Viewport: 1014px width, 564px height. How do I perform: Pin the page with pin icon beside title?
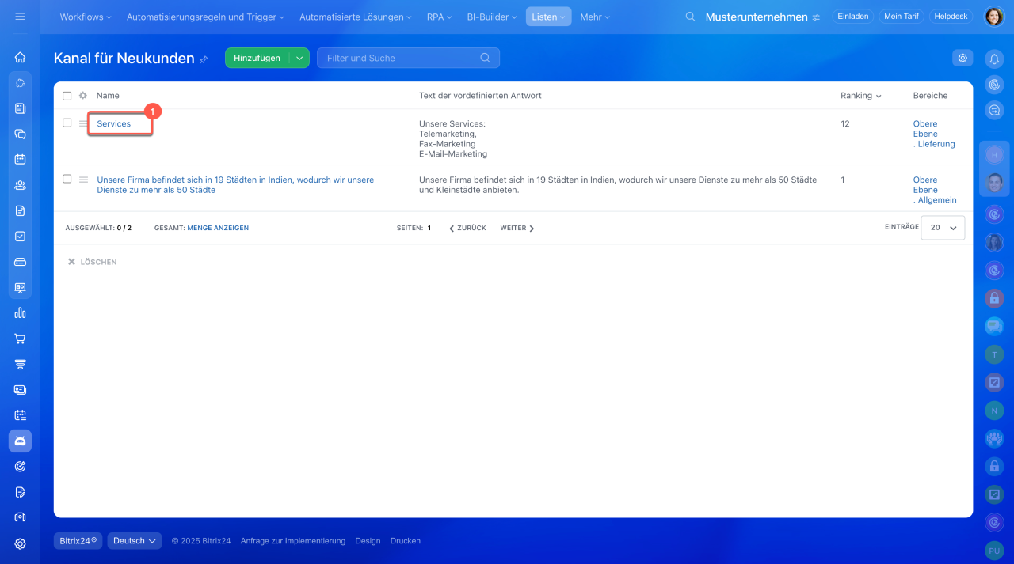point(204,59)
